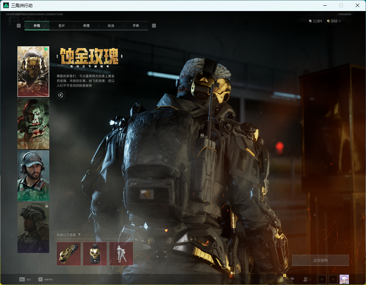Click the H hide interface hint
366x285 pixels.
click(x=46, y=279)
